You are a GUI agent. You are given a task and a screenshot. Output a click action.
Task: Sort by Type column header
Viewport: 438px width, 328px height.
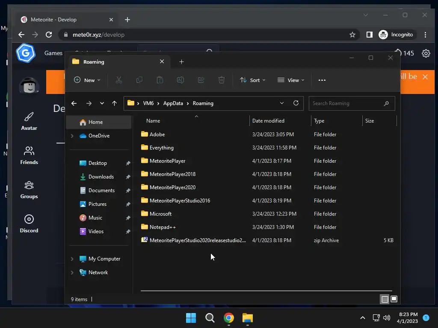(x=319, y=121)
